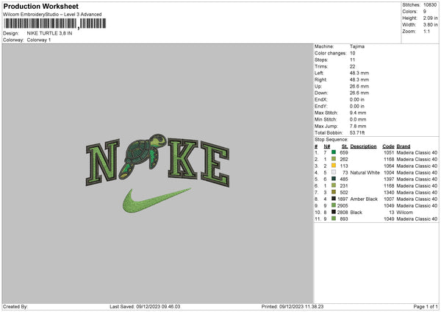The image size is (441, 312).
Task: Pick the Natural White thread swatch
Action: [x=333, y=172]
